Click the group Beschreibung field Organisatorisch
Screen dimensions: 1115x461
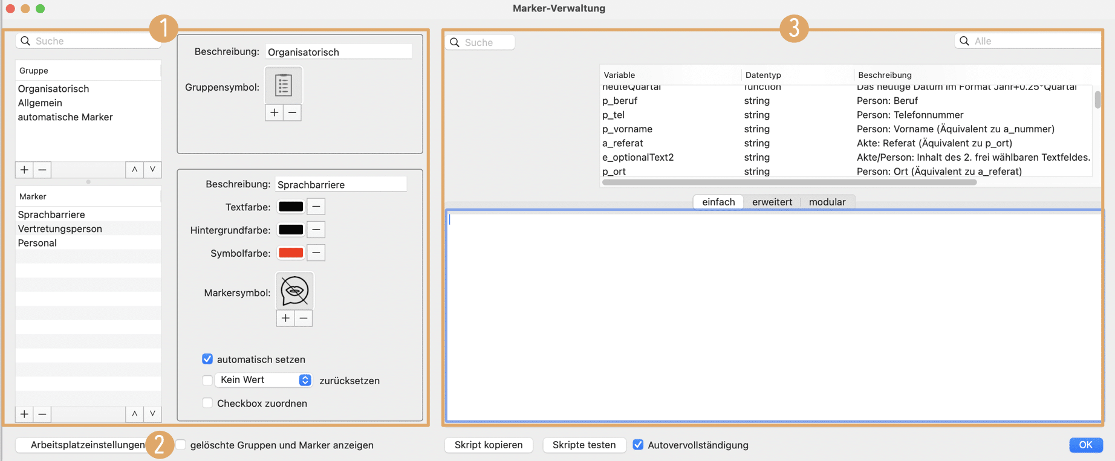coord(339,52)
